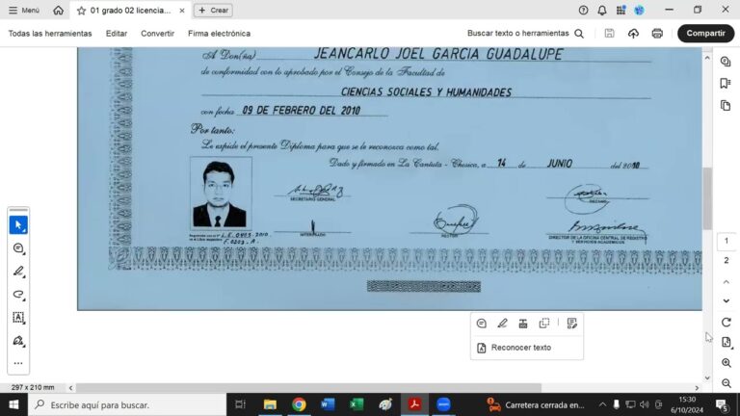Open File Explorer from taskbar
The height and width of the screenshot is (416, 740).
[x=270, y=404]
